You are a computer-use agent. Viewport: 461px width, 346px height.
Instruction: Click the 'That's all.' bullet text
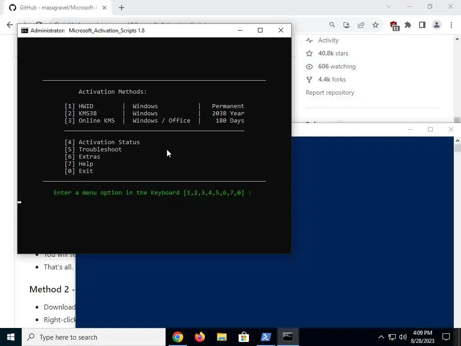pos(58,267)
